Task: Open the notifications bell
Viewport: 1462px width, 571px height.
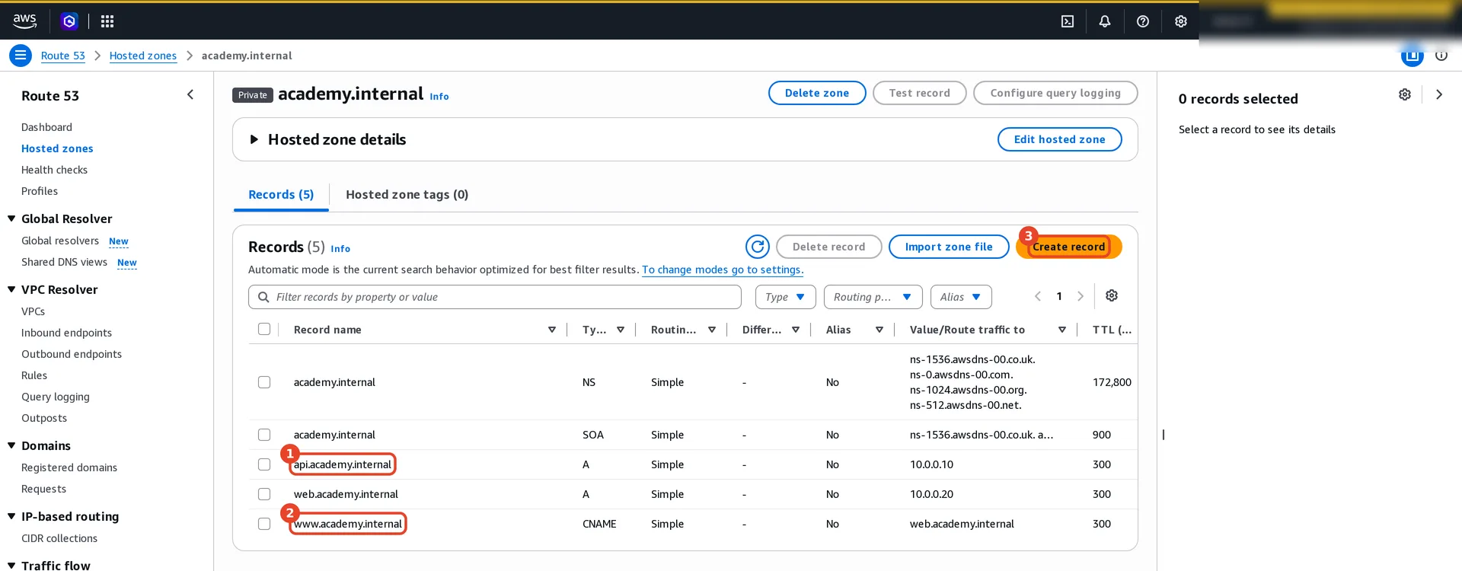Action: [x=1105, y=21]
